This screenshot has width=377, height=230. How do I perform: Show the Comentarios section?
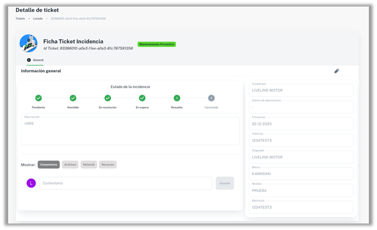[49, 164]
